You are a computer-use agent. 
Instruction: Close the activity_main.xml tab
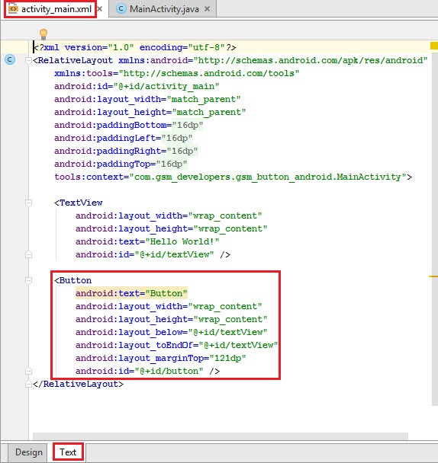[100, 9]
